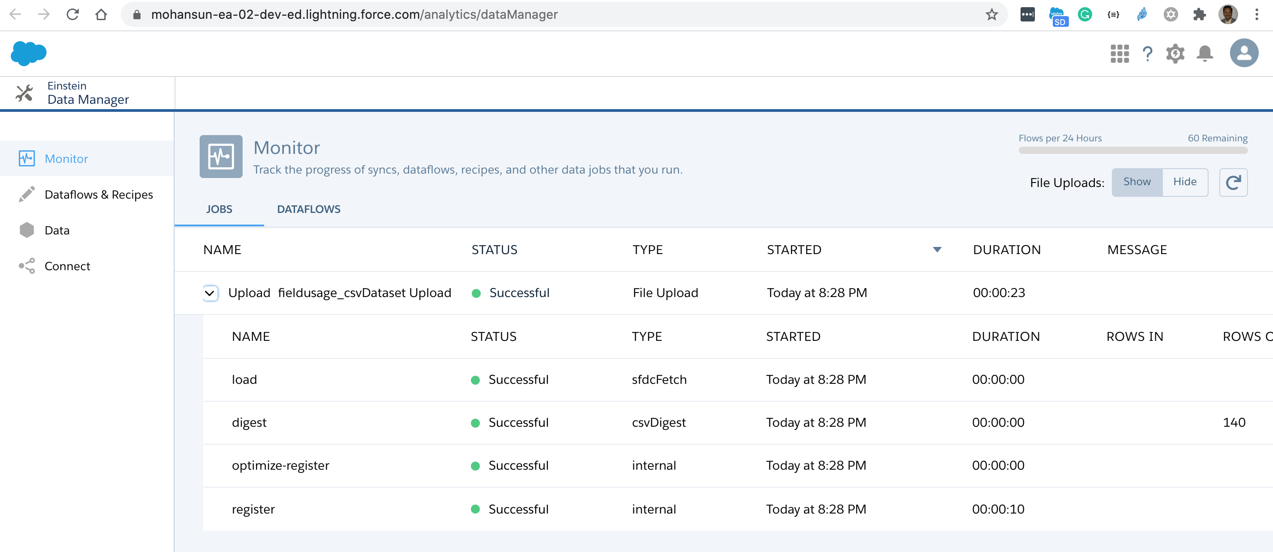Viewport: 1273px width, 552px height.
Task: Click the Einstein Data Manager tools icon
Action: pos(24,93)
